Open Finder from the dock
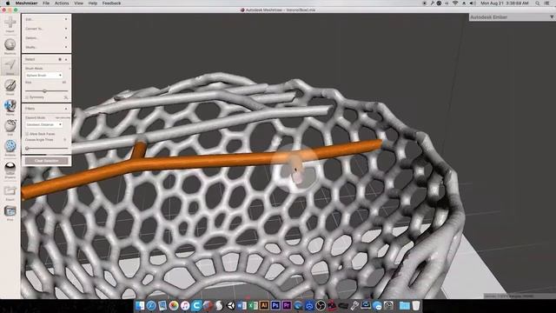This screenshot has width=556, height=313. 140,305
